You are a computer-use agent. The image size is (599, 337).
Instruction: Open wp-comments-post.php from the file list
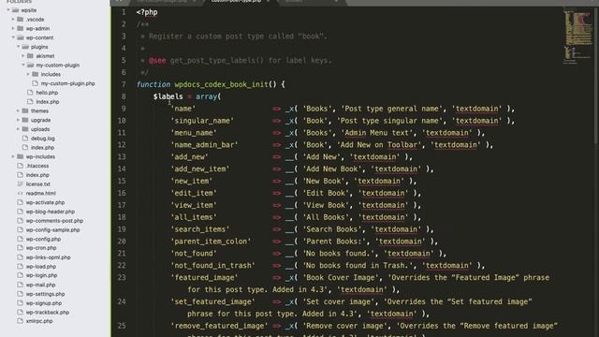(54, 221)
